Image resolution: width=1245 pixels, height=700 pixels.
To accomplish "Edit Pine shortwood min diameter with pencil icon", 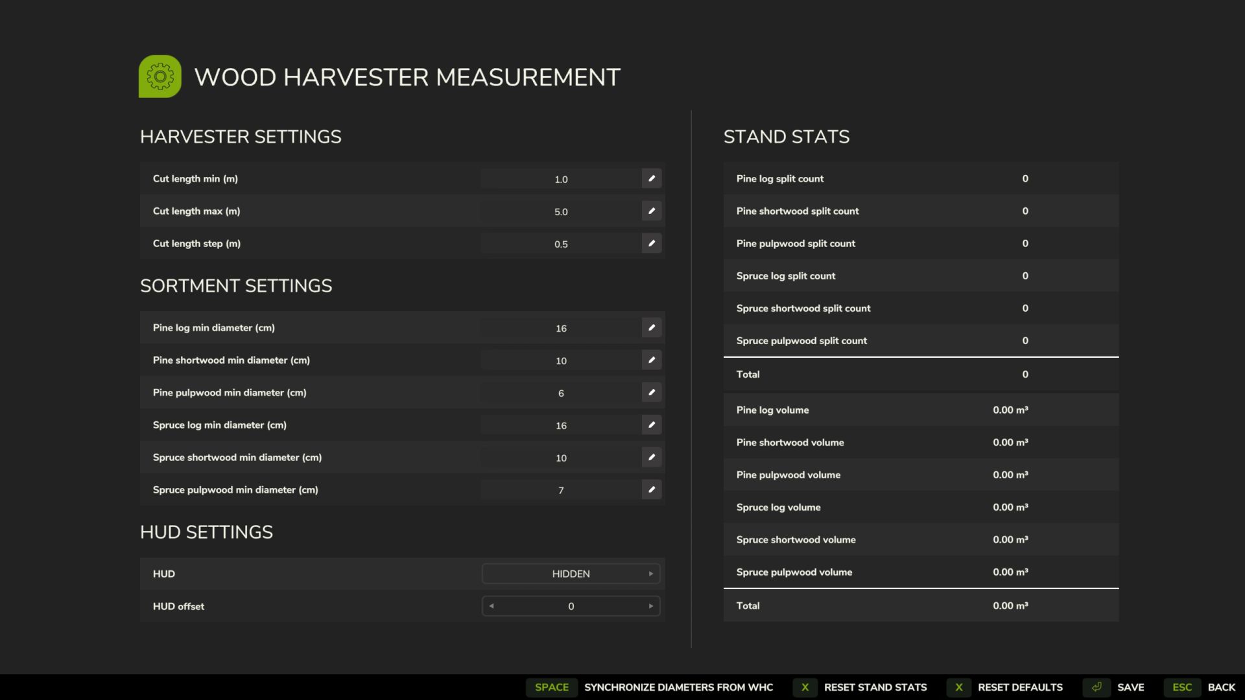I will (651, 360).
